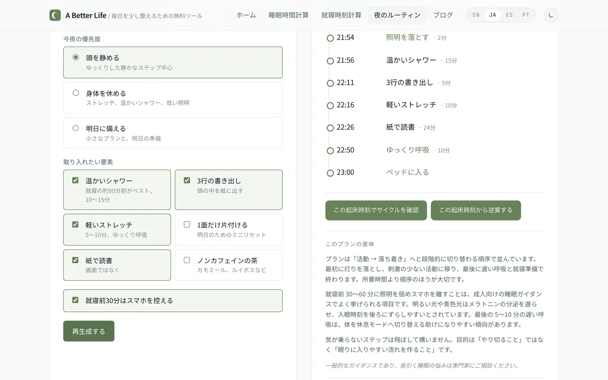Open 睡眠時間計算 nav item
Image resolution: width=608 pixels, height=380 pixels.
(288, 15)
